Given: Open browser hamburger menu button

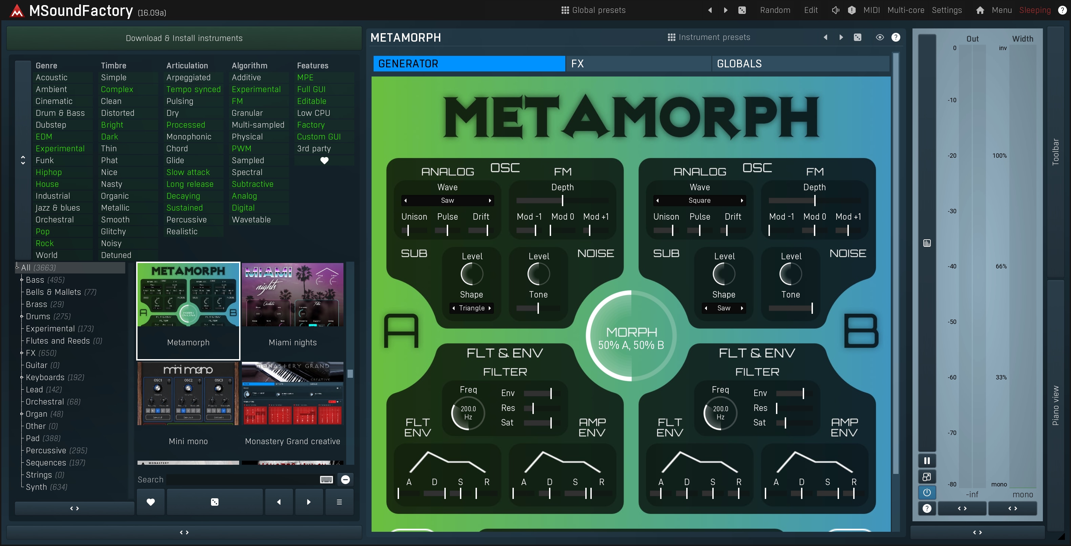Looking at the screenshot, I should coord(339,502).
